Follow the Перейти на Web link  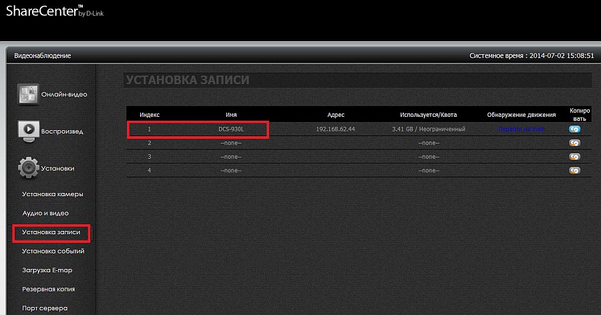(x=522, y=129)
